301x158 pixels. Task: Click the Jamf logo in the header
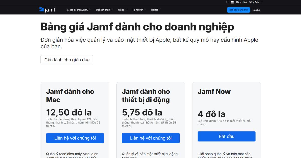47,10
